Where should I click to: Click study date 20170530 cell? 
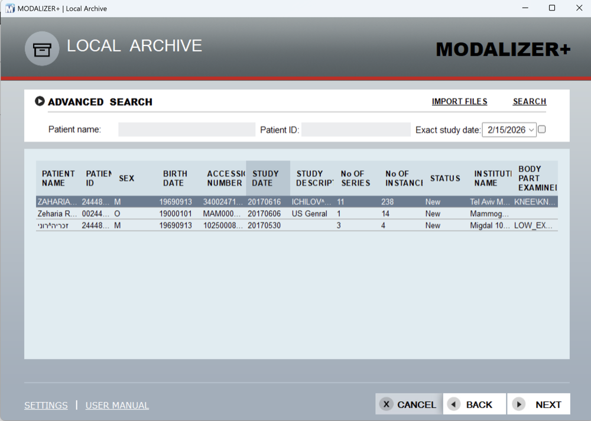click(264, 225)
